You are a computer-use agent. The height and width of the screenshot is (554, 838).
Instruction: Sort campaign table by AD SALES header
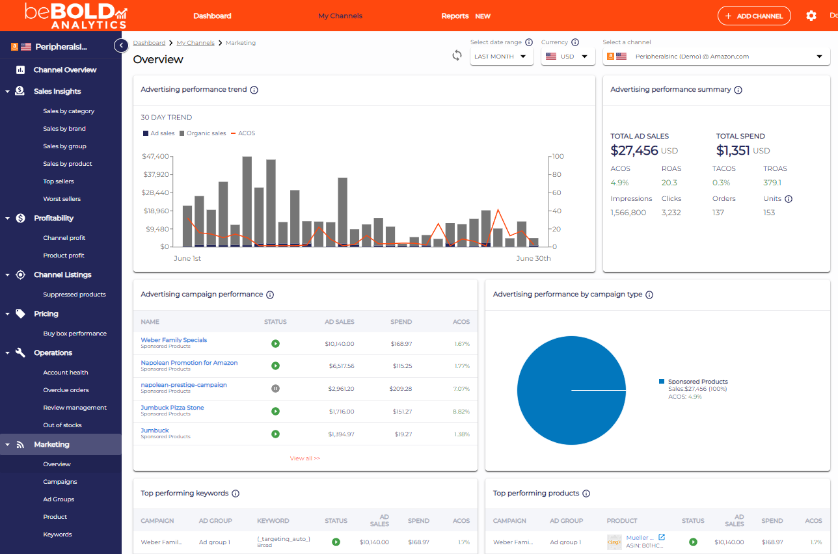340,322
